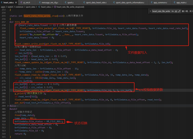Click 'HR_FILE_NULL' on line 310
Screen dimensions: 193x139
click(x=54, y=121)
